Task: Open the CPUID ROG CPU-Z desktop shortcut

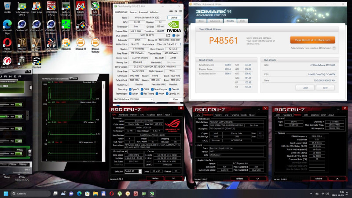Action: coord(51,9)
